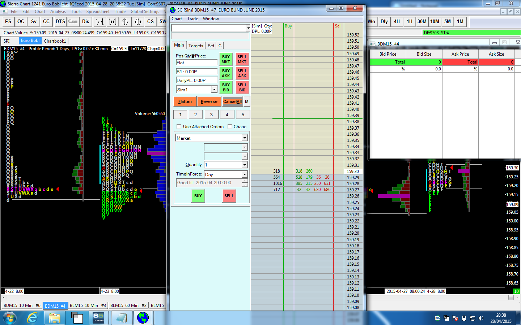Click the Flatten button
The height and width of the screenshot is (325, 521).
click(x=185, y=101)
